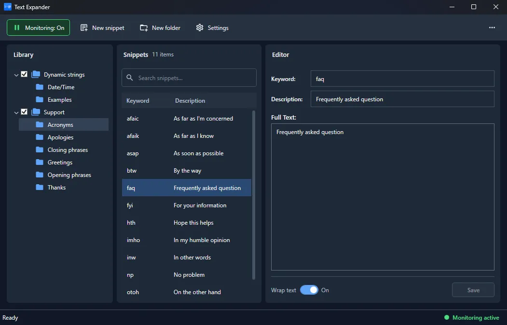Click the Save button

point(473,290)
